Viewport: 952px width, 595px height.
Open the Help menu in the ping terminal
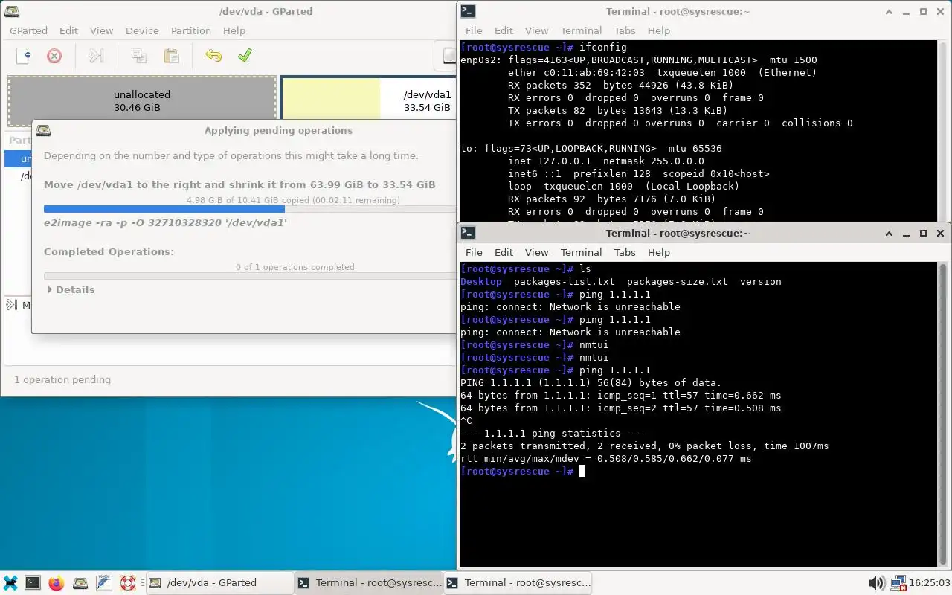(x=658, y=252)
